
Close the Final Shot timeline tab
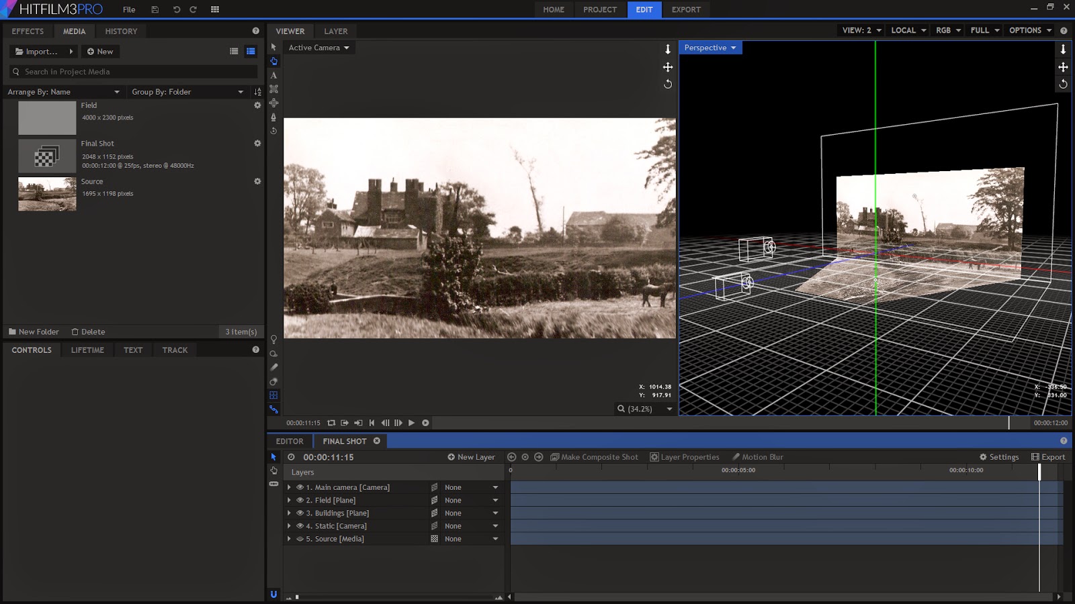(377, 441)
